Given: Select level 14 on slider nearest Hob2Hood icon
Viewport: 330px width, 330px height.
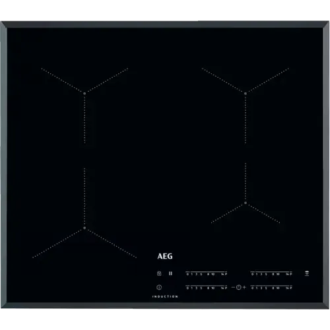Looking at the screenshot, I should point(288,274).
